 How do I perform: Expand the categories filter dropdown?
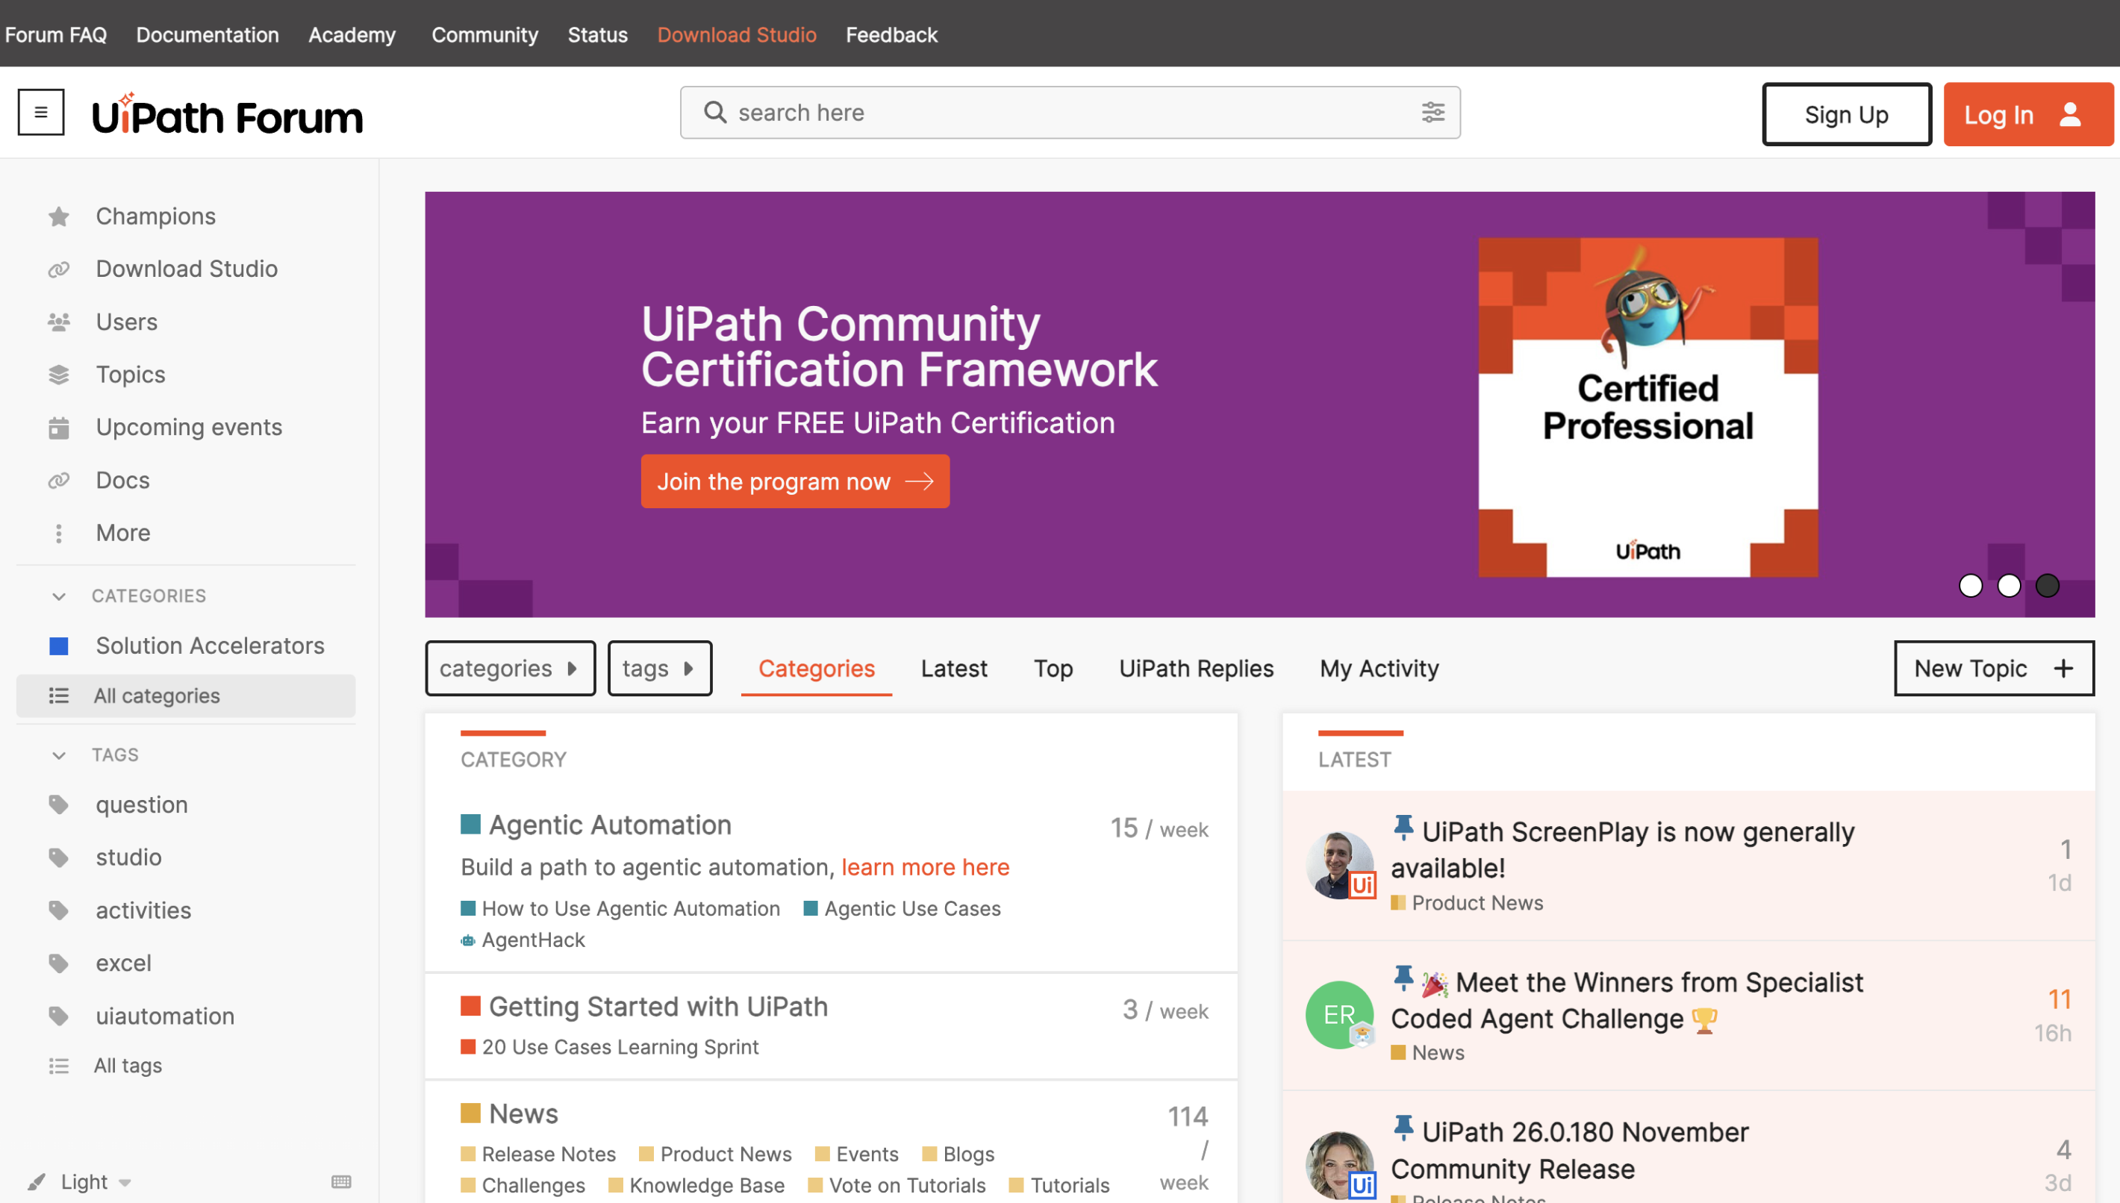tap(509, 669)
